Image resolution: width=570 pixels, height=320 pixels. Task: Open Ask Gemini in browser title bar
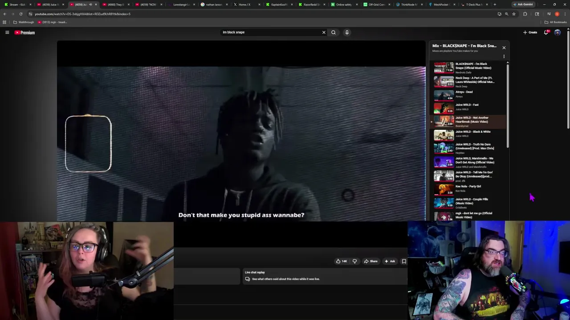tap(523, 4)
